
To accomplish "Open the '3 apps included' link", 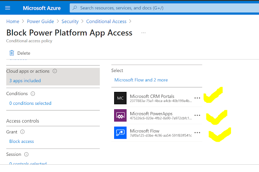I will [25, 81].
